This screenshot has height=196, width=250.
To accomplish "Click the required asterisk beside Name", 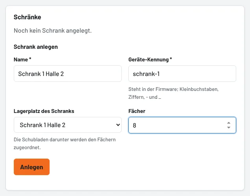I will click(x=30, y=59).
